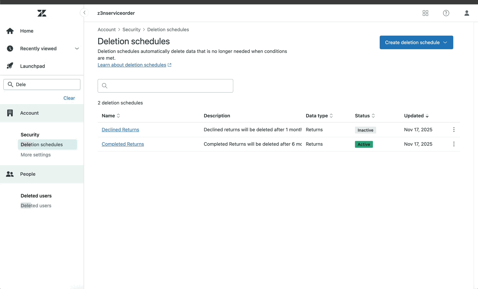Viewport: 478px width, 289px height.
Task: Clear the sidebar search filter
Action: [x=69, y=98]
